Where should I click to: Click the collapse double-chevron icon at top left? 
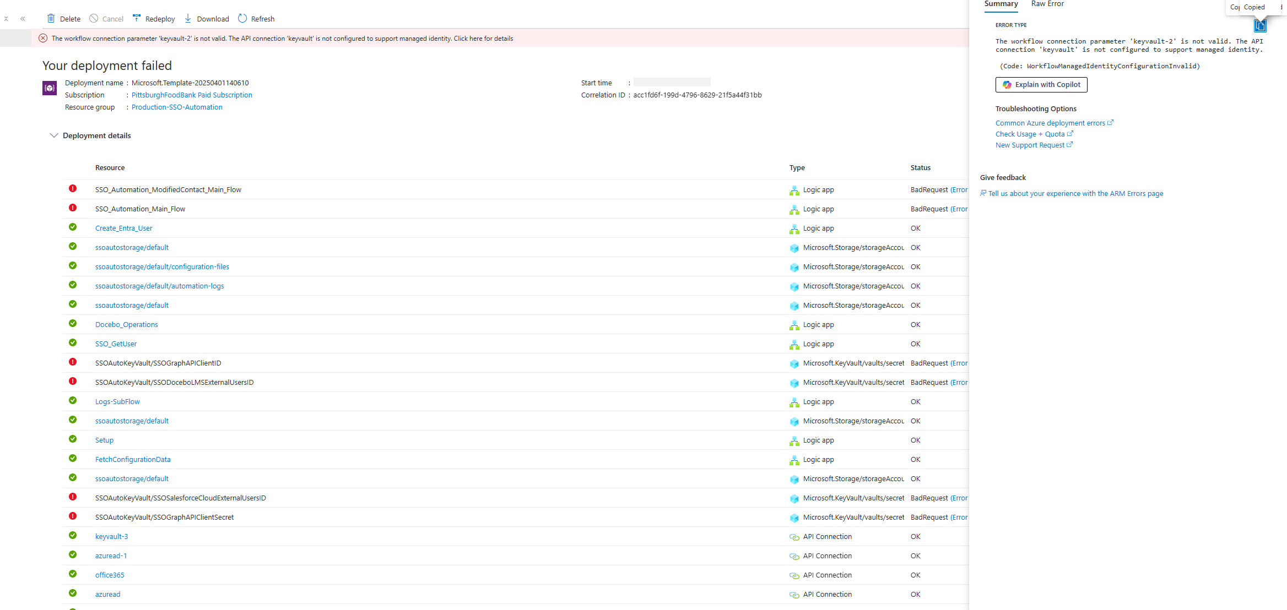23,19
